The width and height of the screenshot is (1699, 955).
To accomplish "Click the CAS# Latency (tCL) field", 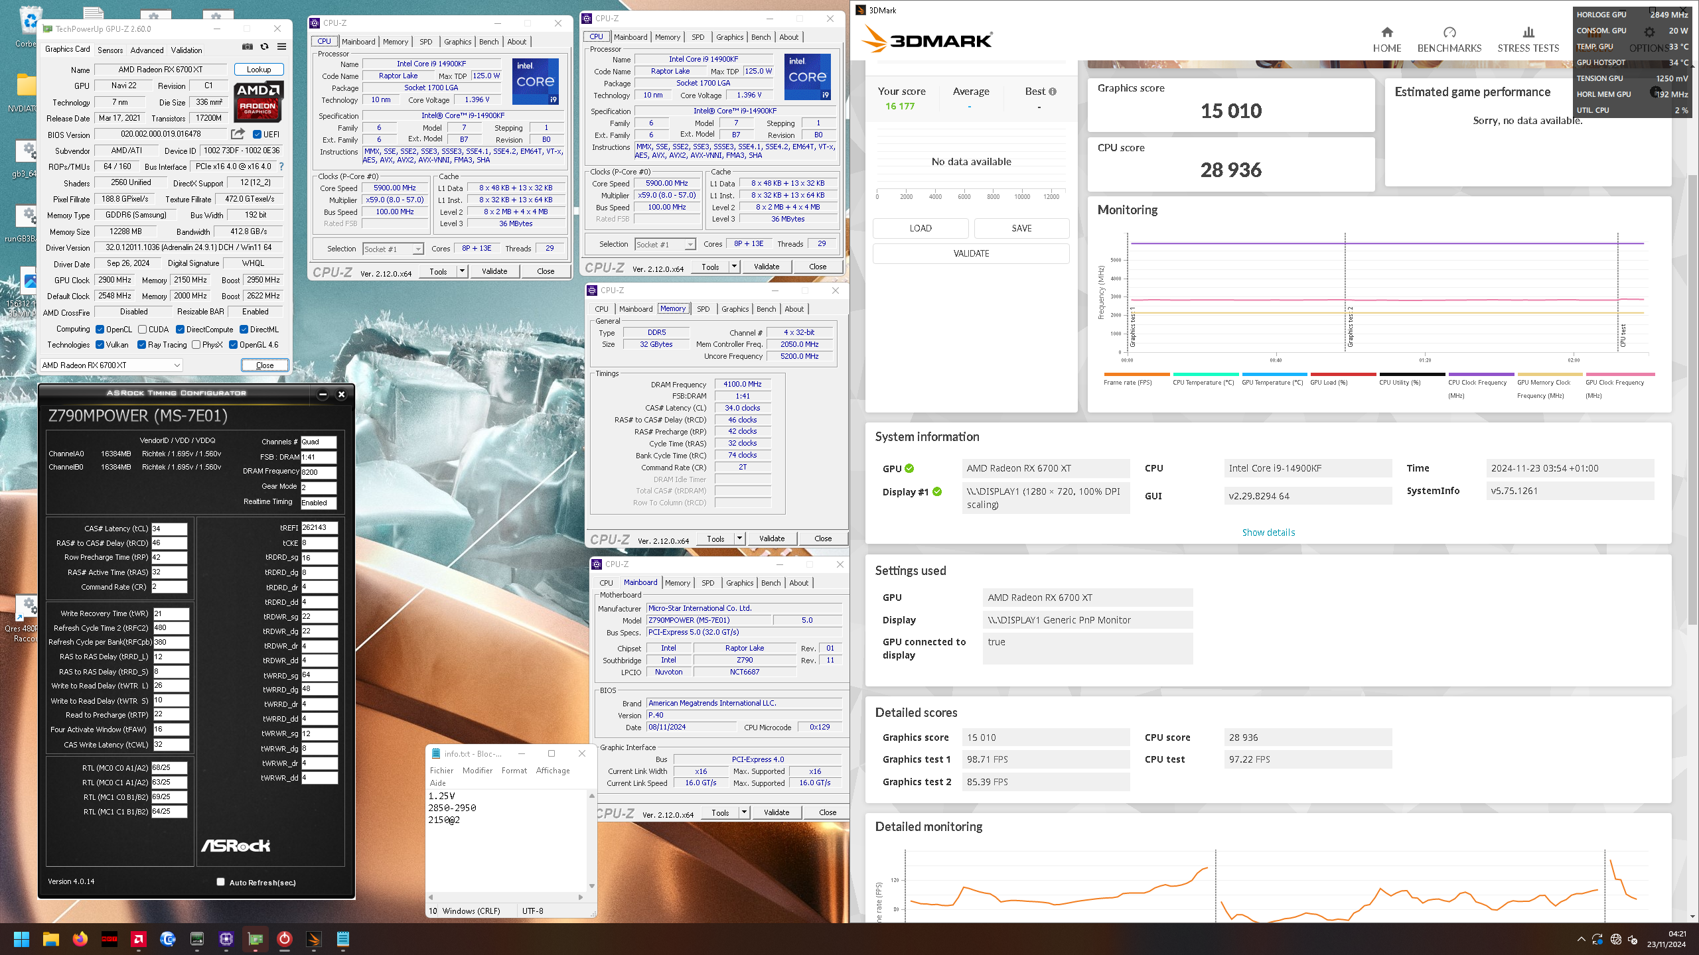I will click(x=170, y=529).
